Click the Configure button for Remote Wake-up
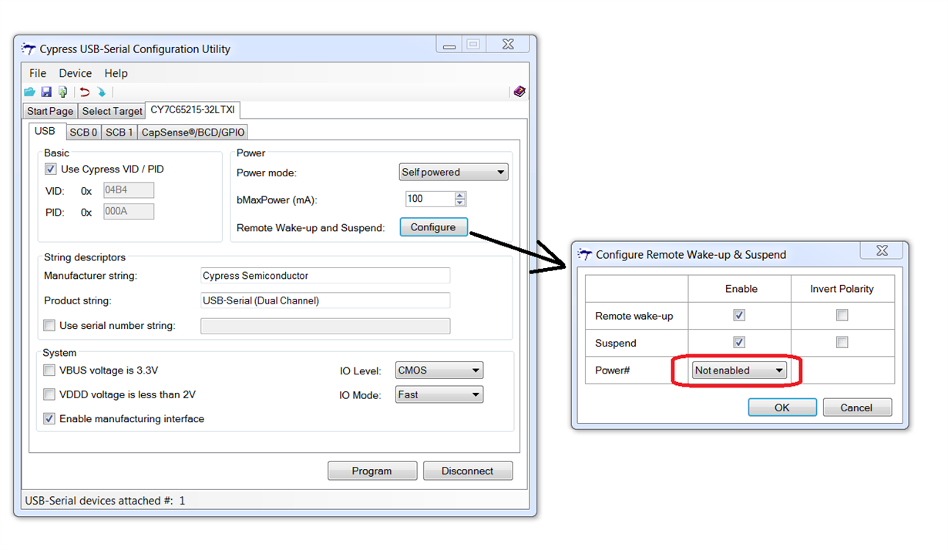This screenshot has height=550, width=948. coord(433,227)
